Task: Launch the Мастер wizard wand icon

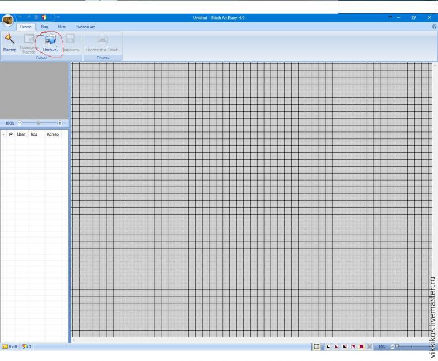Action: (9, 39)
